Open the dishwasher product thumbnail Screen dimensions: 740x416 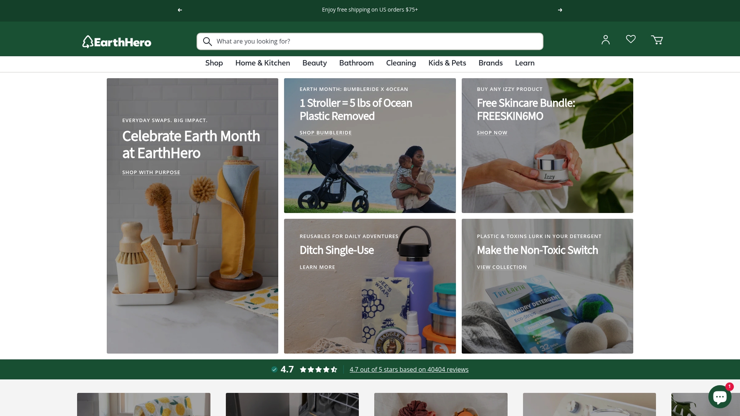click(292, 404)
